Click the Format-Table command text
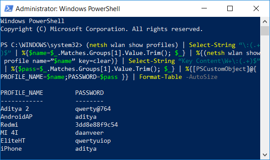 pos(161,77)
